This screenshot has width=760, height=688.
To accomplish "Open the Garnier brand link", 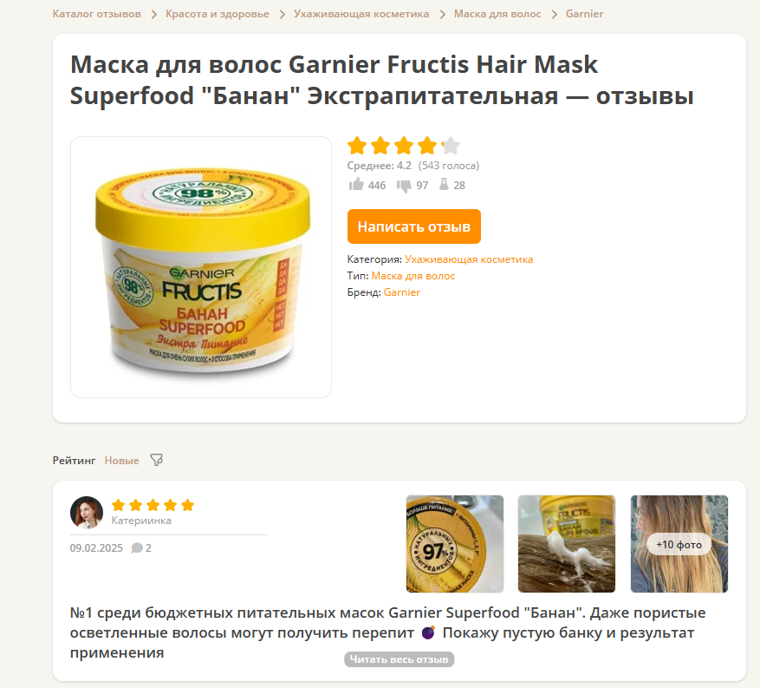I will coord(402,292).
